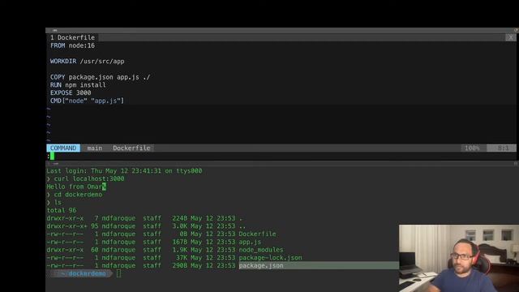Click the Dockerfile entry in ls listing

(258, 234)
